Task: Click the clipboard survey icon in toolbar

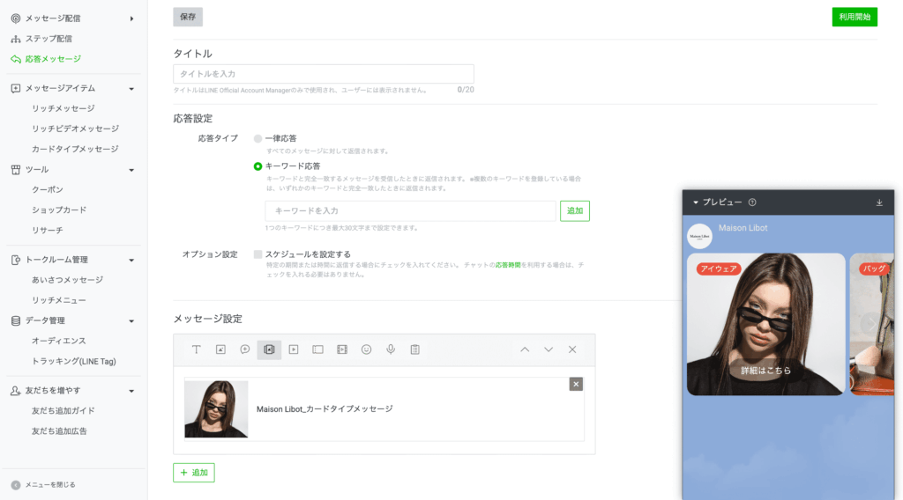Action: coord(414,349)
